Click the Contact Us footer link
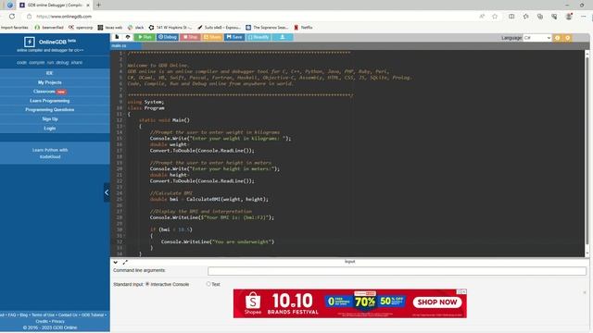Image resolution: width=593 pixels, height=333 pixels. tap(68, 314)
